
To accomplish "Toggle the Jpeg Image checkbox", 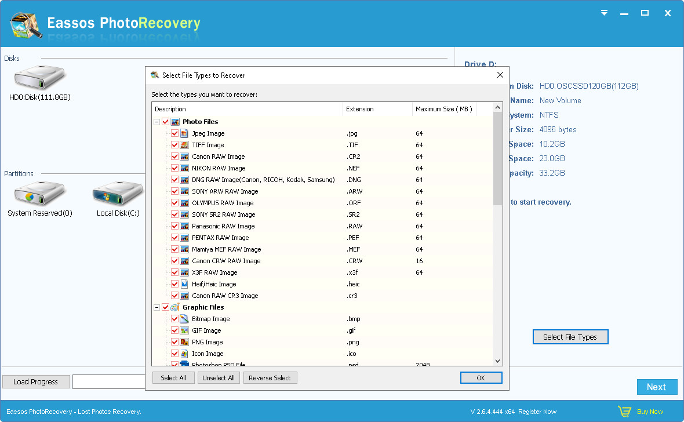I will [175, 133].
